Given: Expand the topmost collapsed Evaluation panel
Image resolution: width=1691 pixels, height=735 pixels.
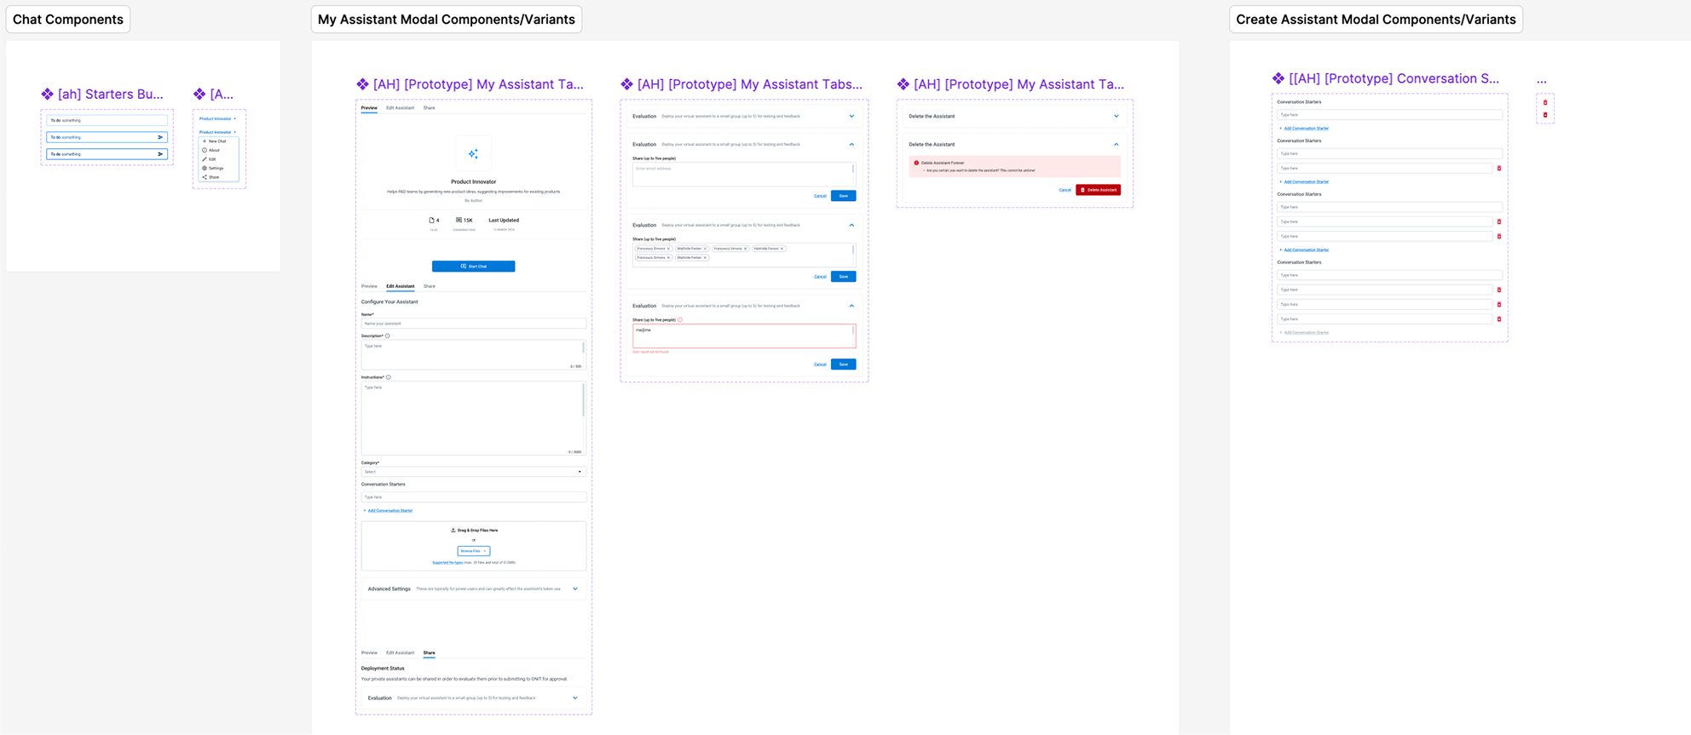Looking at the screenshot, I should click(x=851, y=117).
